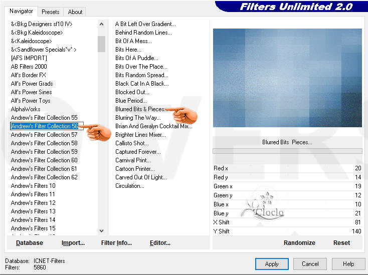Image resolution: width=368 pixels, height=275 pixels.
Task: Select Andrew's Filter Collection 62
Action: (44, 177)
